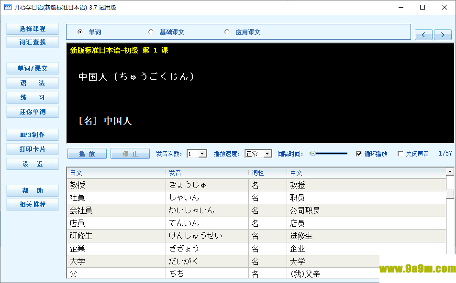The image size is (456, 283).
Task: Open the 选择课程 course selection panel
Action: pyautogui.click(x=32, y=29)
